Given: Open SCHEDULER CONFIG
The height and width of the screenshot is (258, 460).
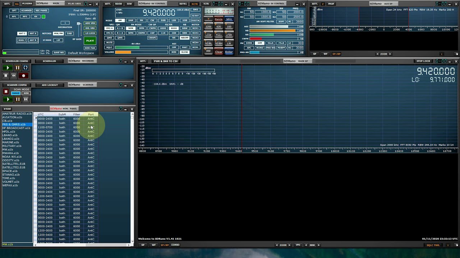Looking at the screenshot, I should coord(17,61).
